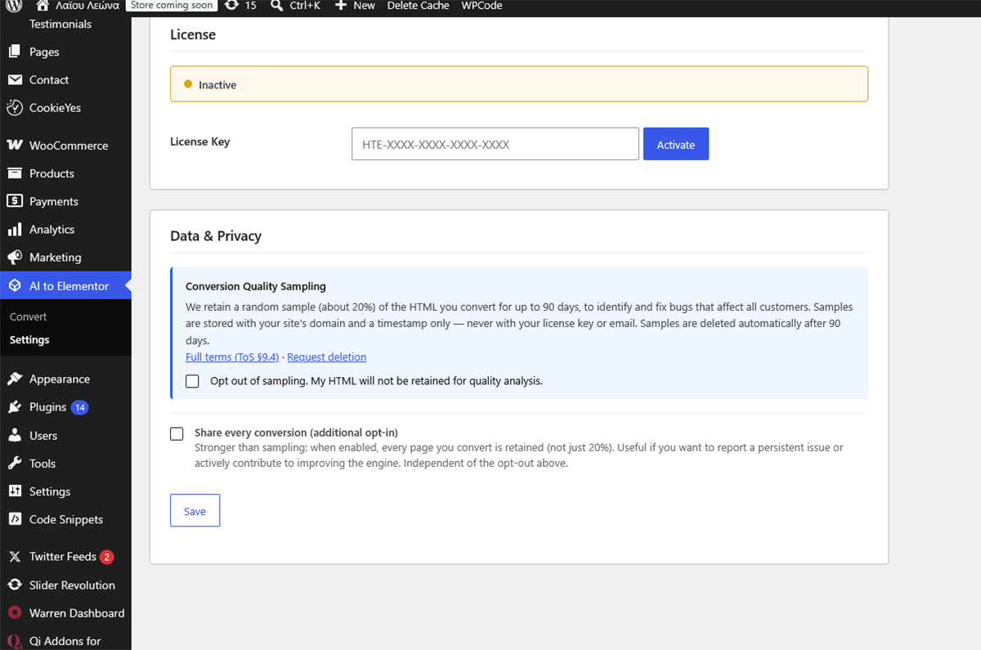Open the Full terms (ToS §9.4) link
Image resolution: width=981 pixels, height=650 pixels.
[232, 357]
